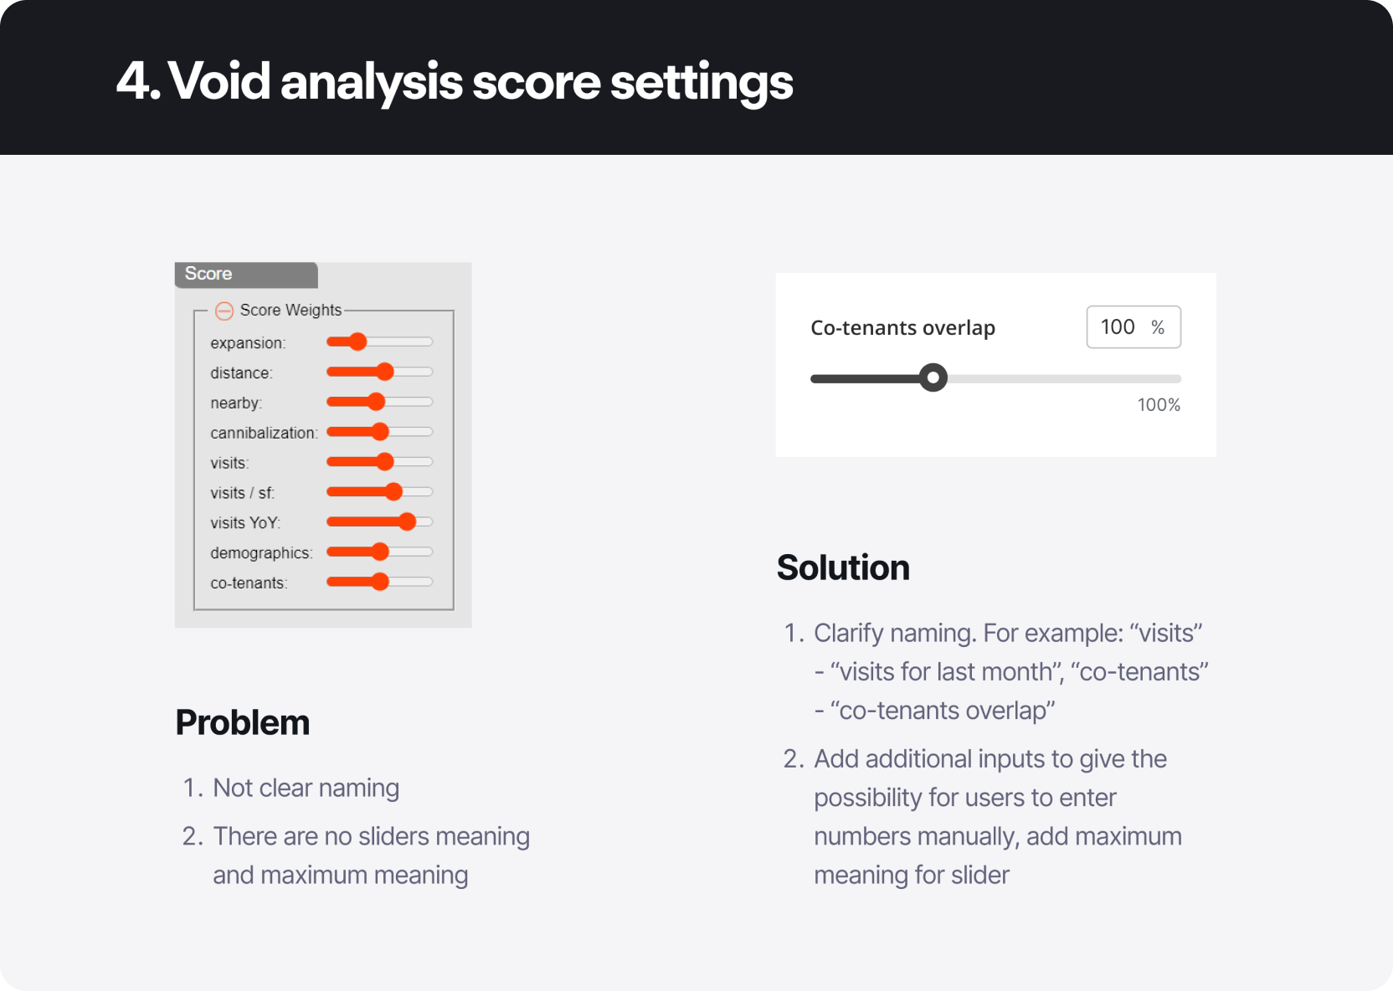Collapse the Score Weights section via minus icon

tap(224, 311)
